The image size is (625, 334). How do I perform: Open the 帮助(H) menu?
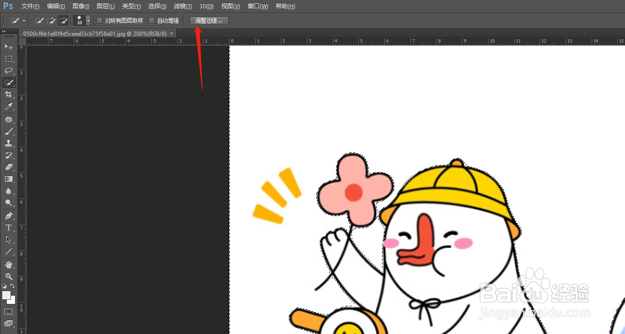click(x=285, y=6)
